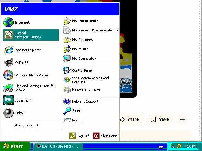
Task: Launch Internet Explorer icon
Action: point(9,50)
